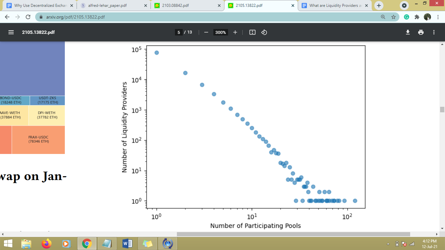Click the DPI-WETH treemap cell

pos(47,115)
